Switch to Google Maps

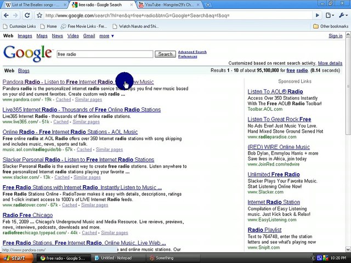pos(42,36)
